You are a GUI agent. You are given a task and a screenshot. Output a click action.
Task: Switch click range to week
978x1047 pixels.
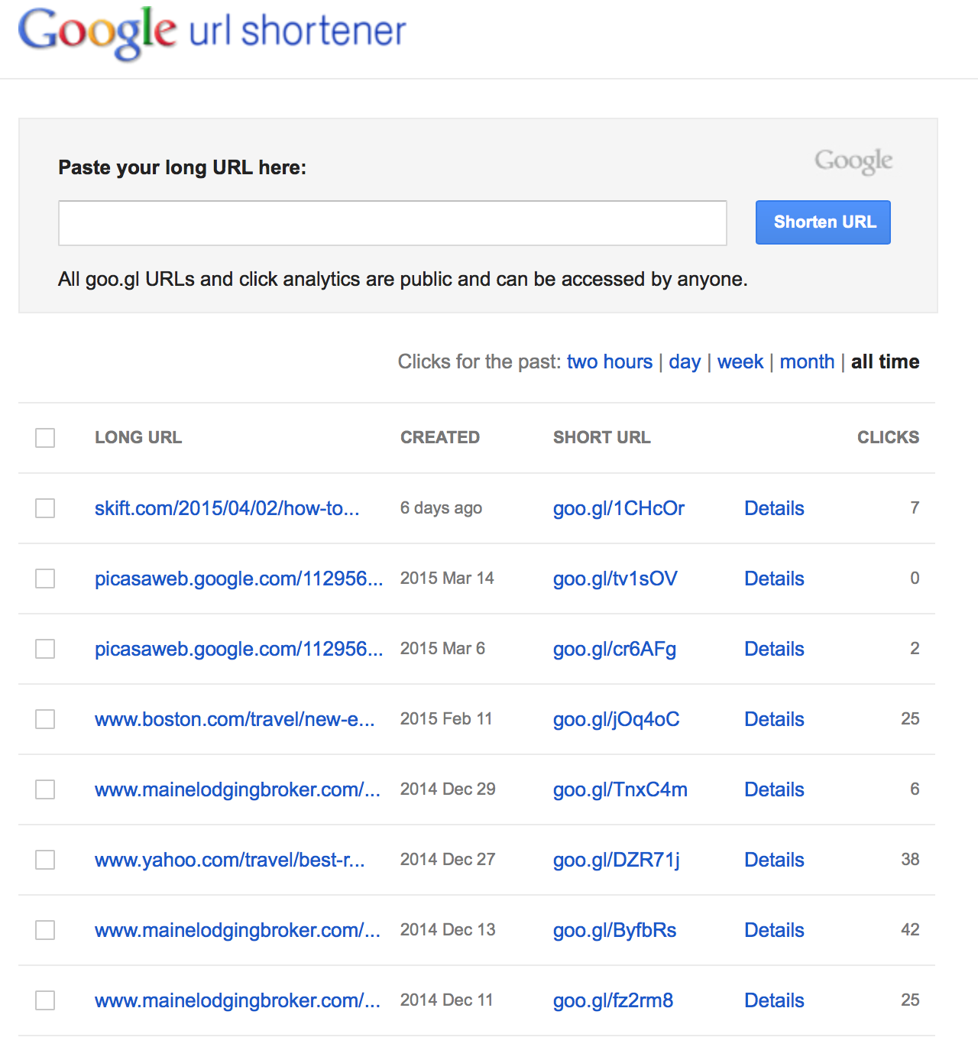click(740, 361)
